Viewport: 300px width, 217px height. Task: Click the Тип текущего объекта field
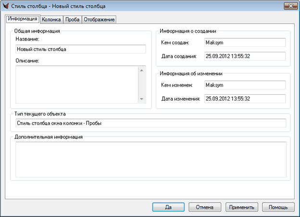click(150, 123)
